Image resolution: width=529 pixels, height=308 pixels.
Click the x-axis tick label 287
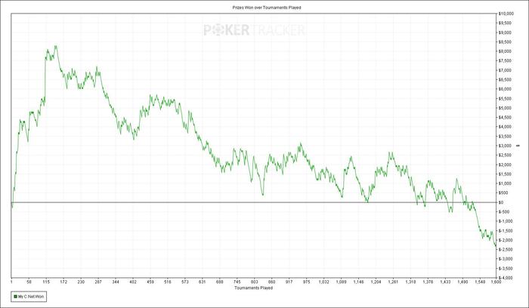coord(98,282)
